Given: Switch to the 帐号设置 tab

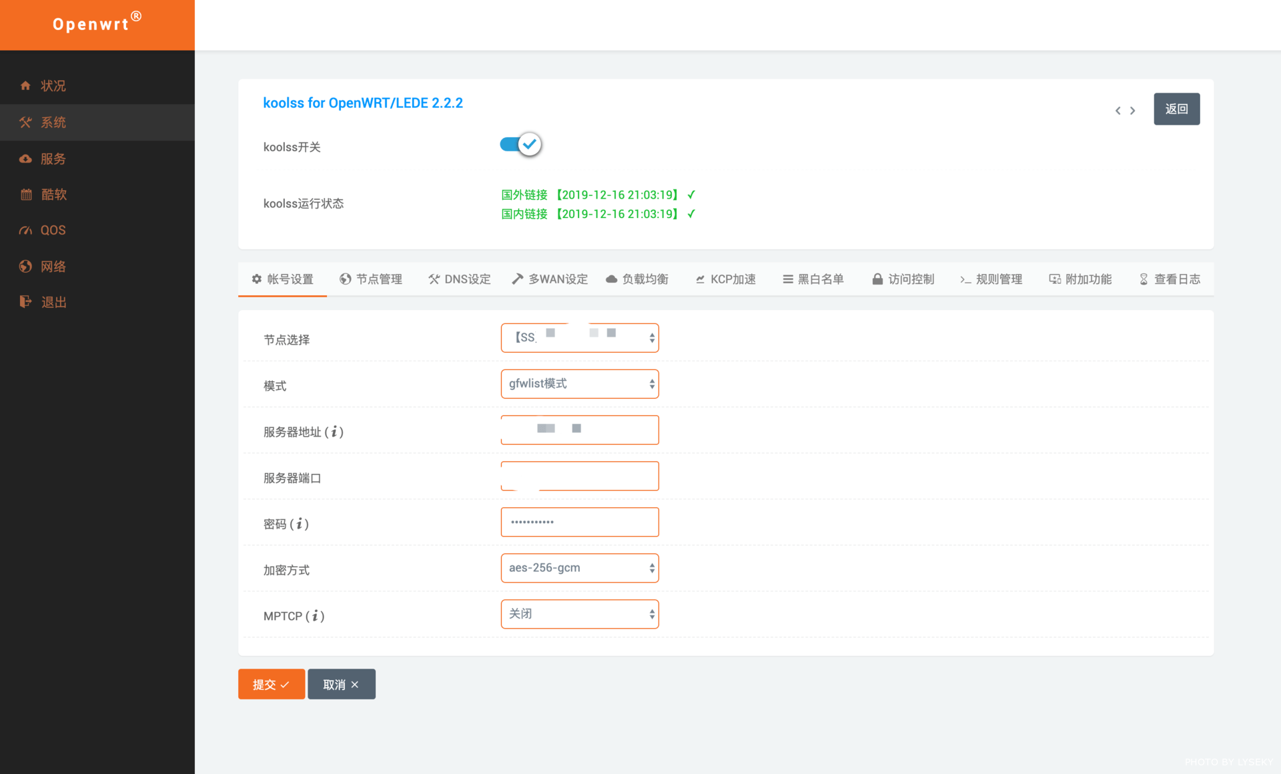Looking at the screenshot, I should coord(282,279).
